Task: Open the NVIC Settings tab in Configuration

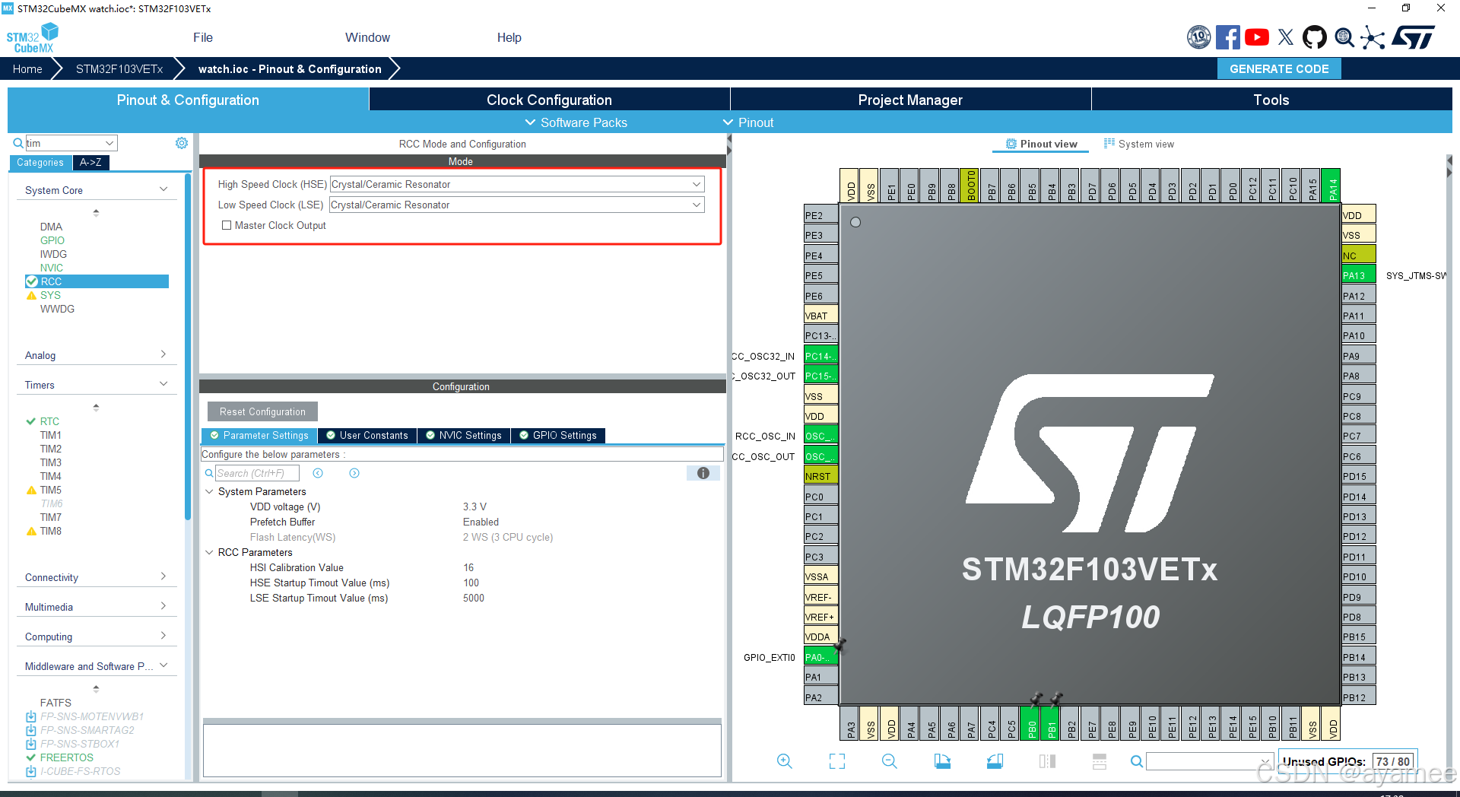Action: 464,436
